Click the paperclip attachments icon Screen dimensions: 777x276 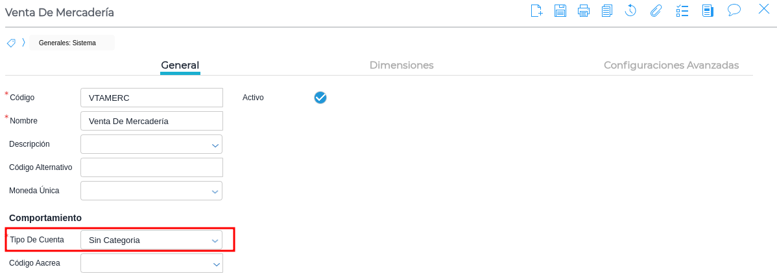[x=656, y=10]
